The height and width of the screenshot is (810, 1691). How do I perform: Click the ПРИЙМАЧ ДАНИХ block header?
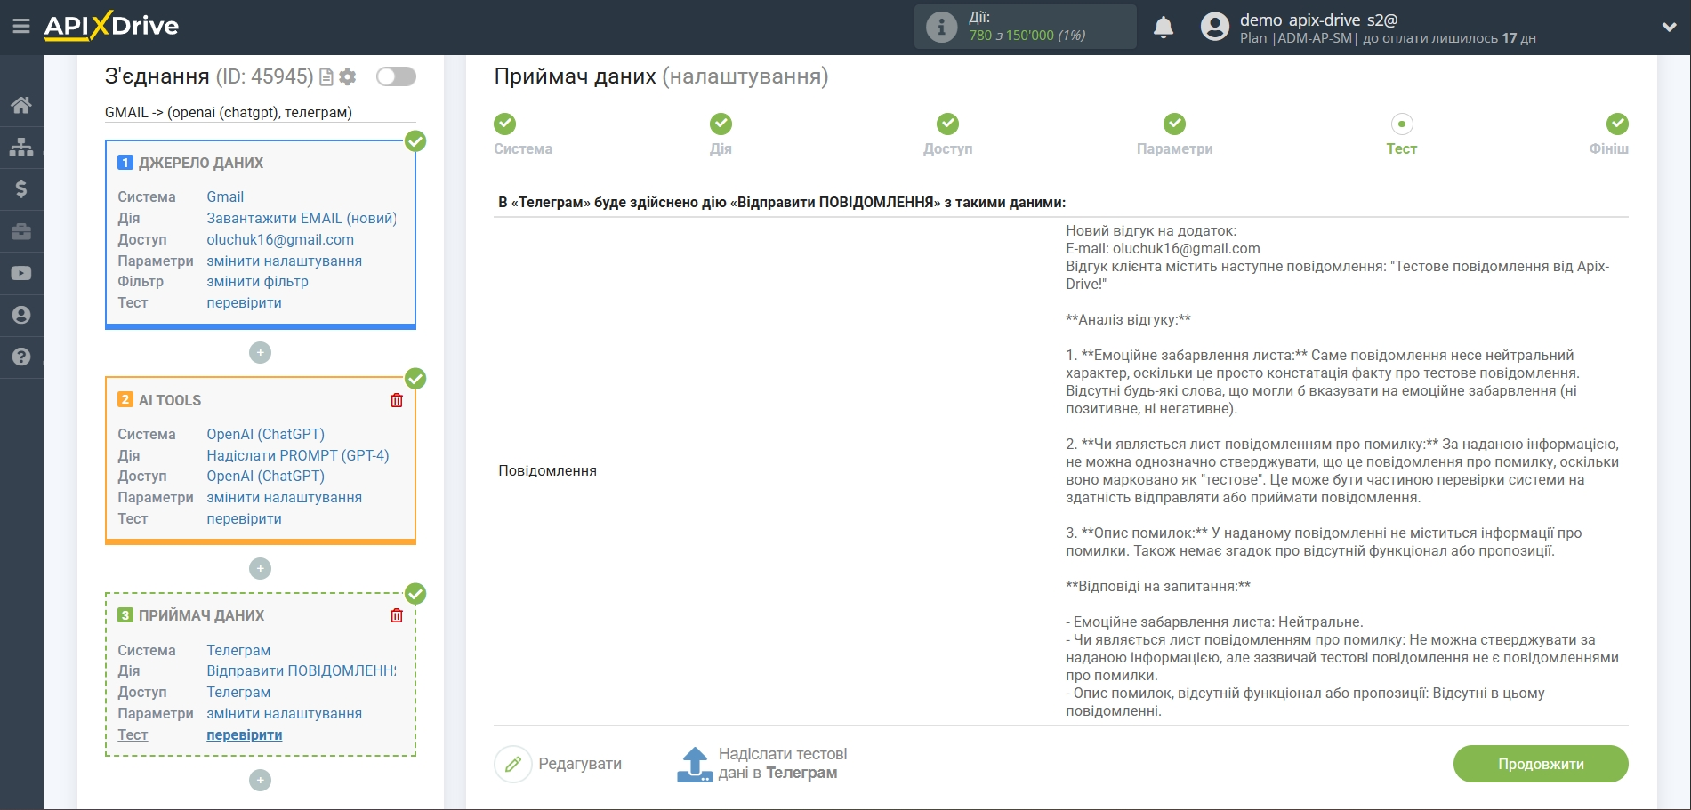[202, 616]
